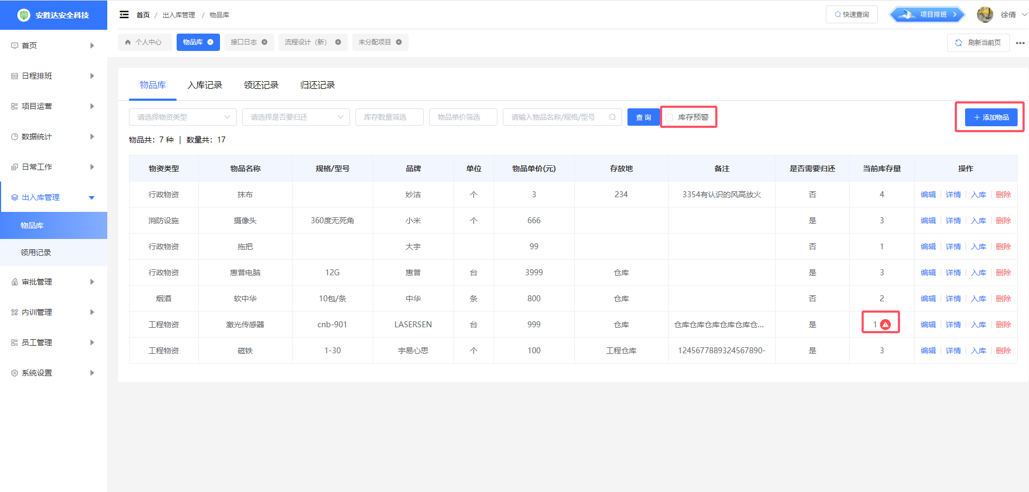Click the user avatar picture
This screenshot has height=492, width=1029.
[x=985, y=15]
